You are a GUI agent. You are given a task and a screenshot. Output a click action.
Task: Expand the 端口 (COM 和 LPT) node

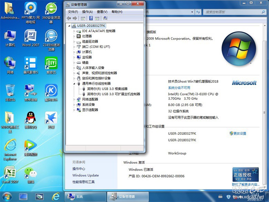click(74, 47)
